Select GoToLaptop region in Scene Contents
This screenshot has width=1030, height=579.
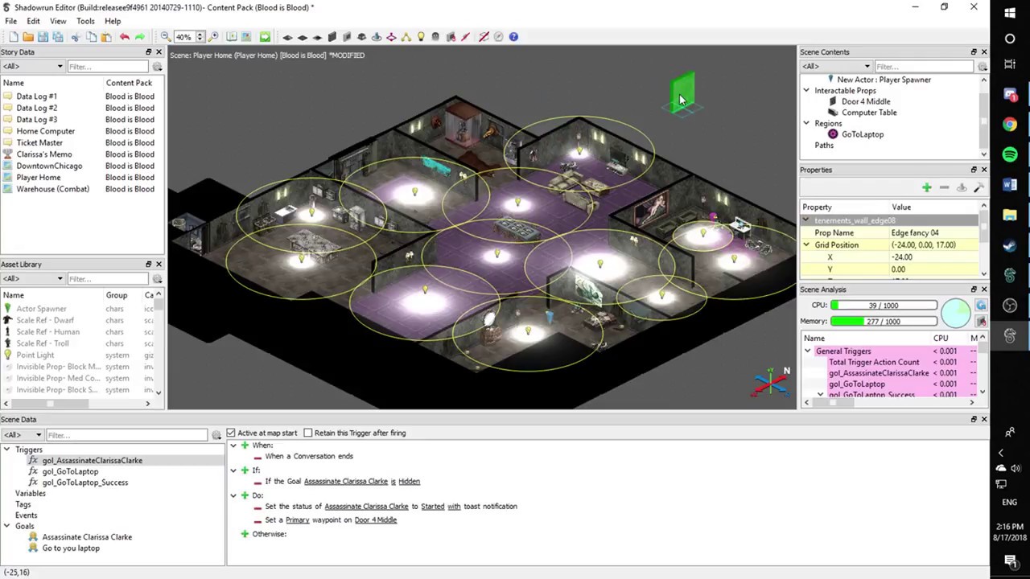[863, 134]
